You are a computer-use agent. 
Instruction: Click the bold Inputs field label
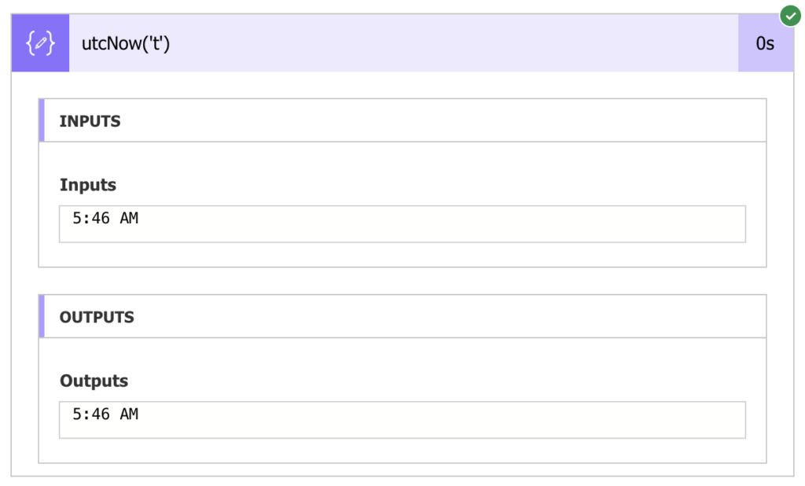(88, 185)
